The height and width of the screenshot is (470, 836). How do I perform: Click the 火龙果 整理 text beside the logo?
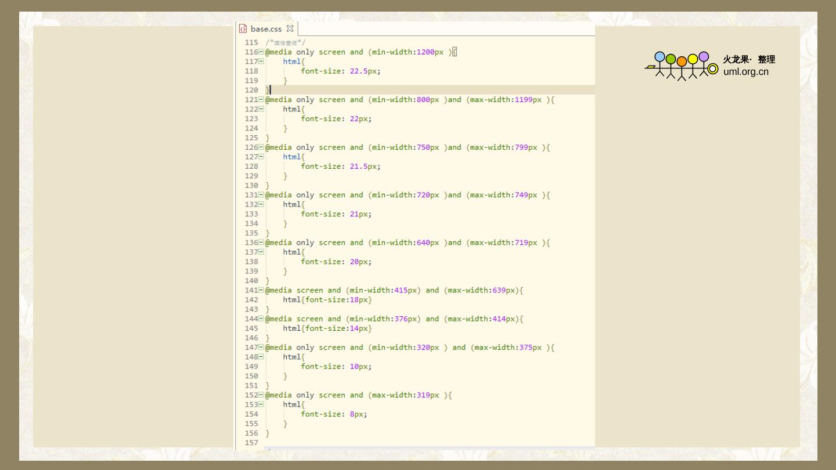[x=748, y=59]
